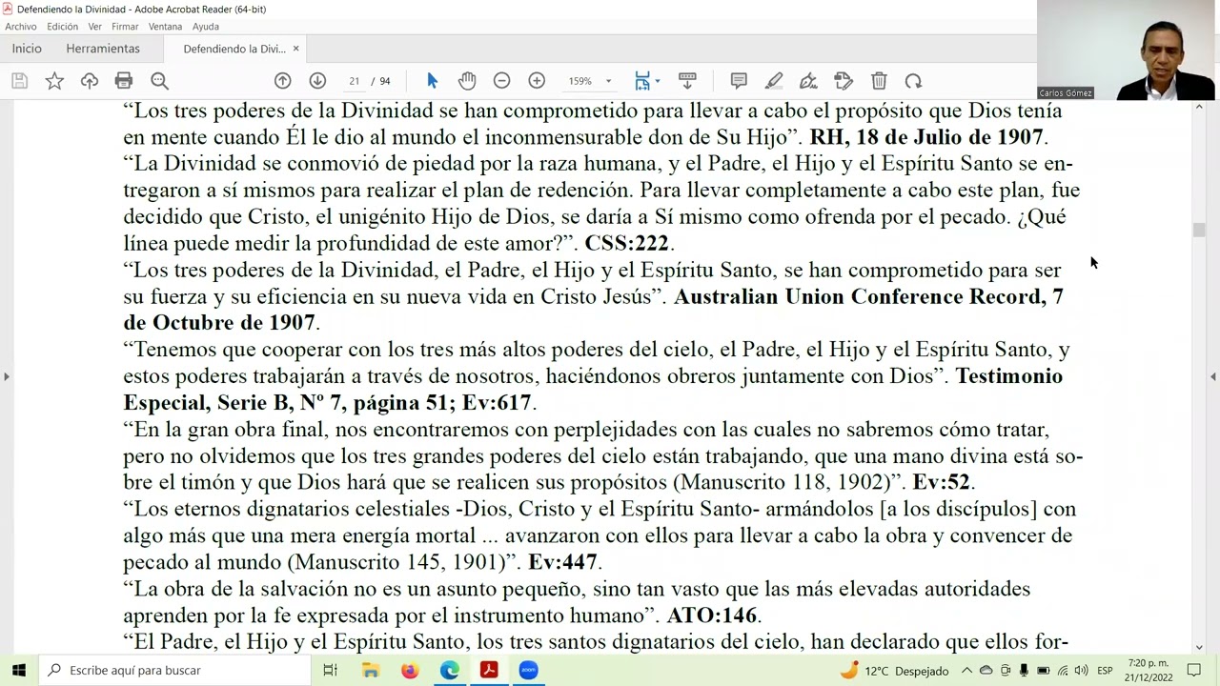Open the stamp tool

844,81
